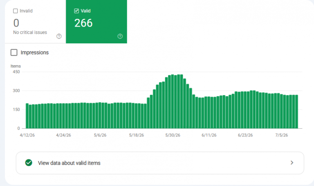The width and height of the screenshot is (314, 186).
Task: Click the 150 y-axis value
Action: 16,109
